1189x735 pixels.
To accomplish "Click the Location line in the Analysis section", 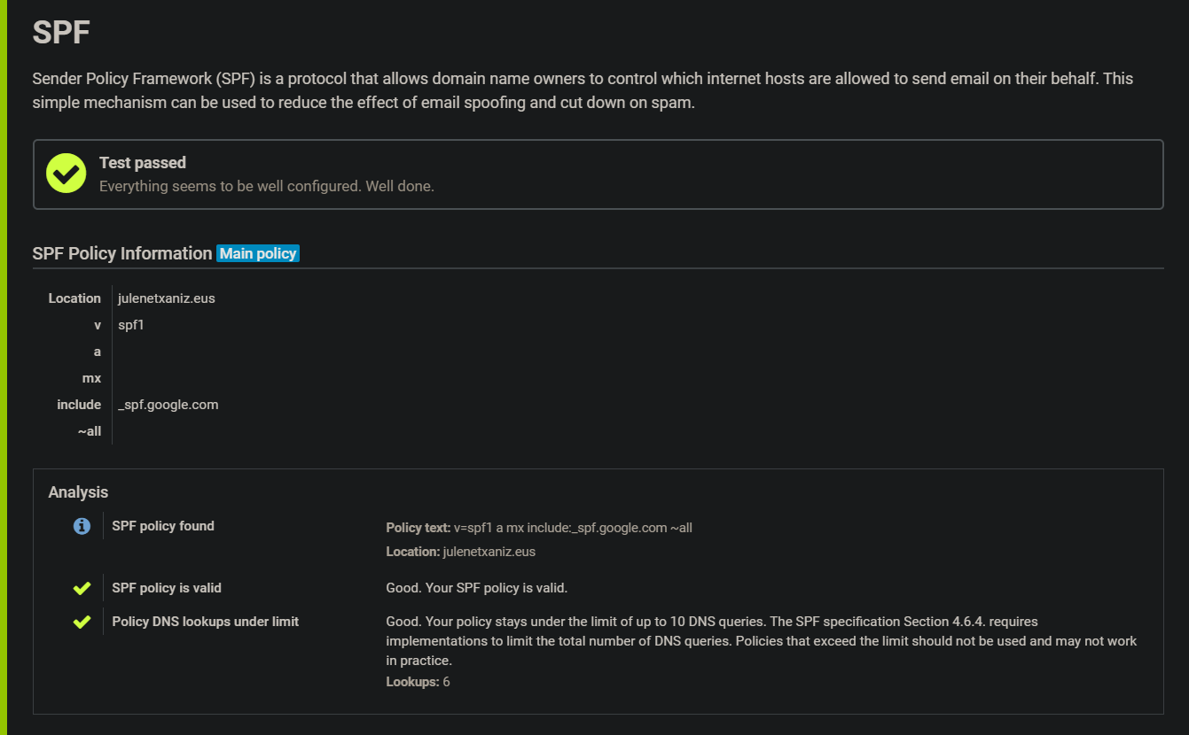I will tap(460, 552).
